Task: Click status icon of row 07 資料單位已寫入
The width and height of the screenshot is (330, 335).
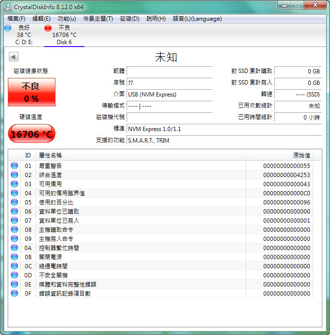Action: [14, 220]
